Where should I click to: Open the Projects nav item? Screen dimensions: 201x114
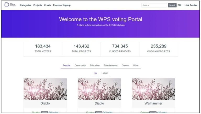click(38, 5)
